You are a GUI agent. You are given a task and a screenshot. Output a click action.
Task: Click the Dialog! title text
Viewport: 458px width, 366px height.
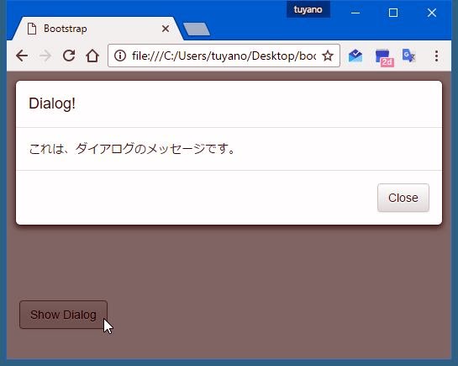pyautogui.click(x=52, y=103)
